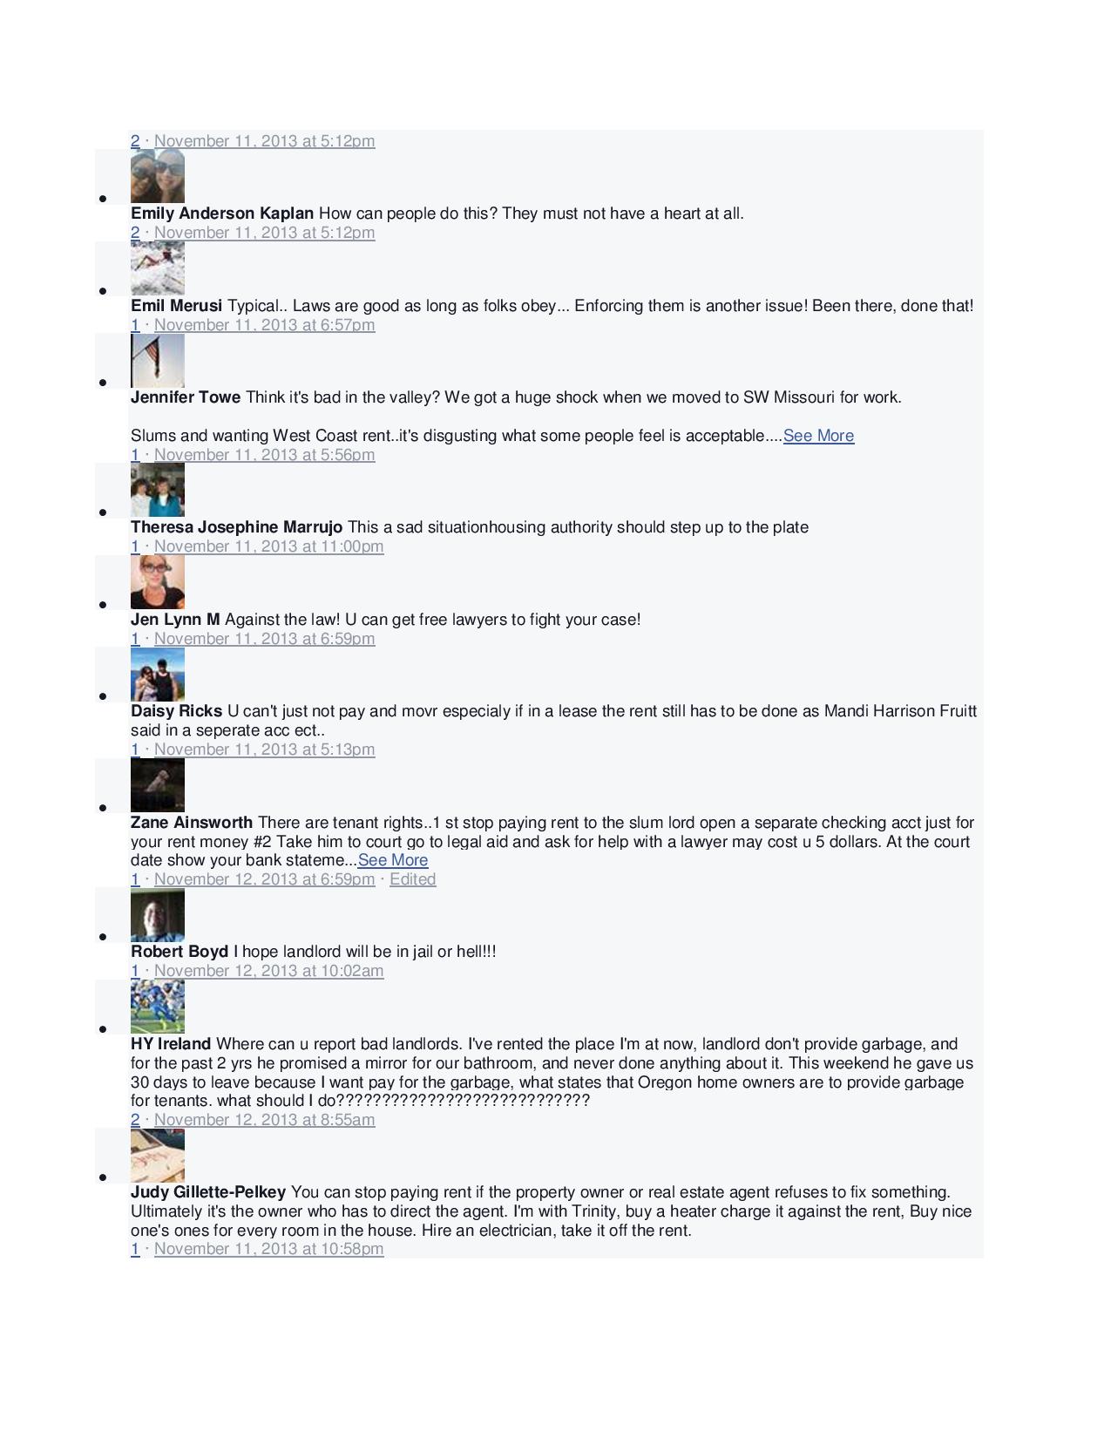Image resolution: width=1111 pixels, height=1438 pixels.
Task: Open timestamp November 11, 2013 at 11:00pm
Action: coord(268,546)
